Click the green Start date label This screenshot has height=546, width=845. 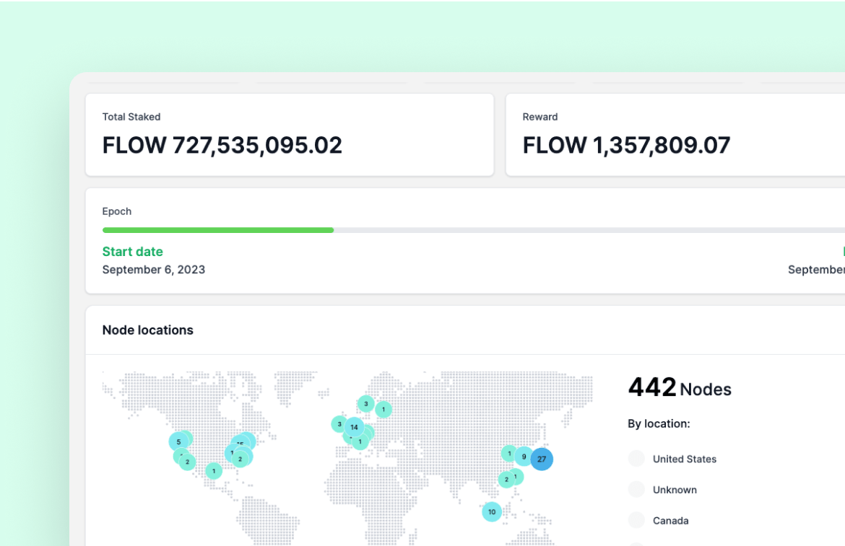click(x=132, y=251)
